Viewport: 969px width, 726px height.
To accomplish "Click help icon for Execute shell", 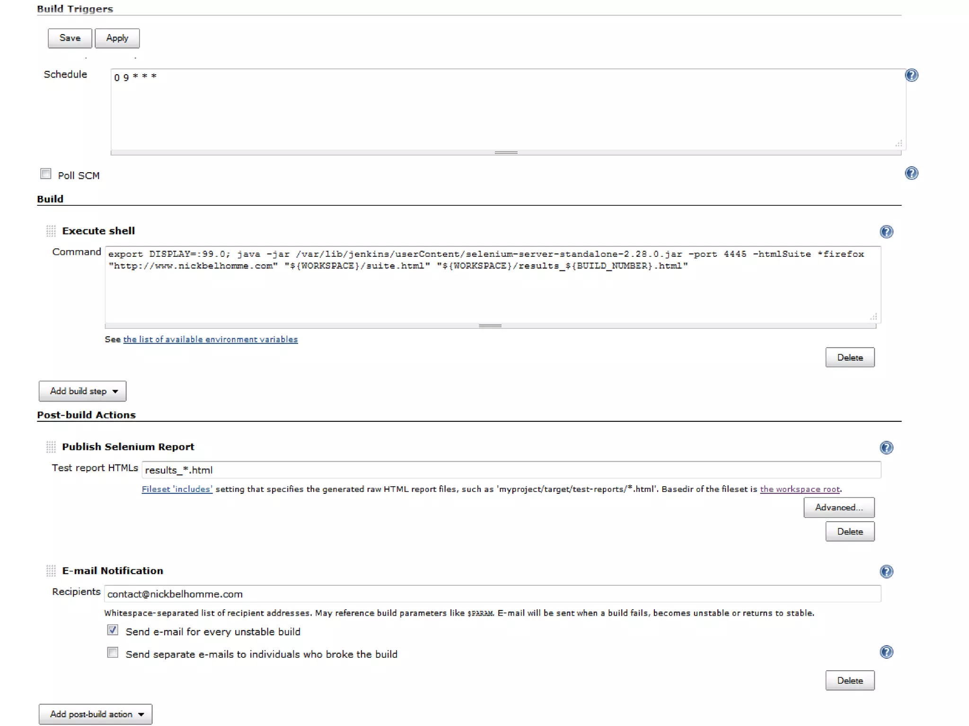I will point(886,232).
